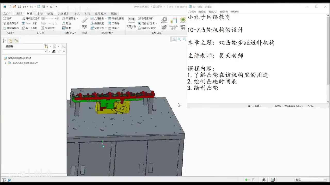Screen dimensions: 330x185
Task: Click the 二面角 dihedral angle tool
Action: pos(114,23)
